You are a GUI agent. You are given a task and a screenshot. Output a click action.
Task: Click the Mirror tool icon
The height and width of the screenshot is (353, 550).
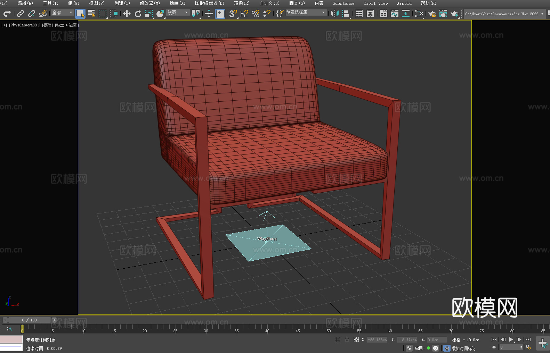(335, 14)
